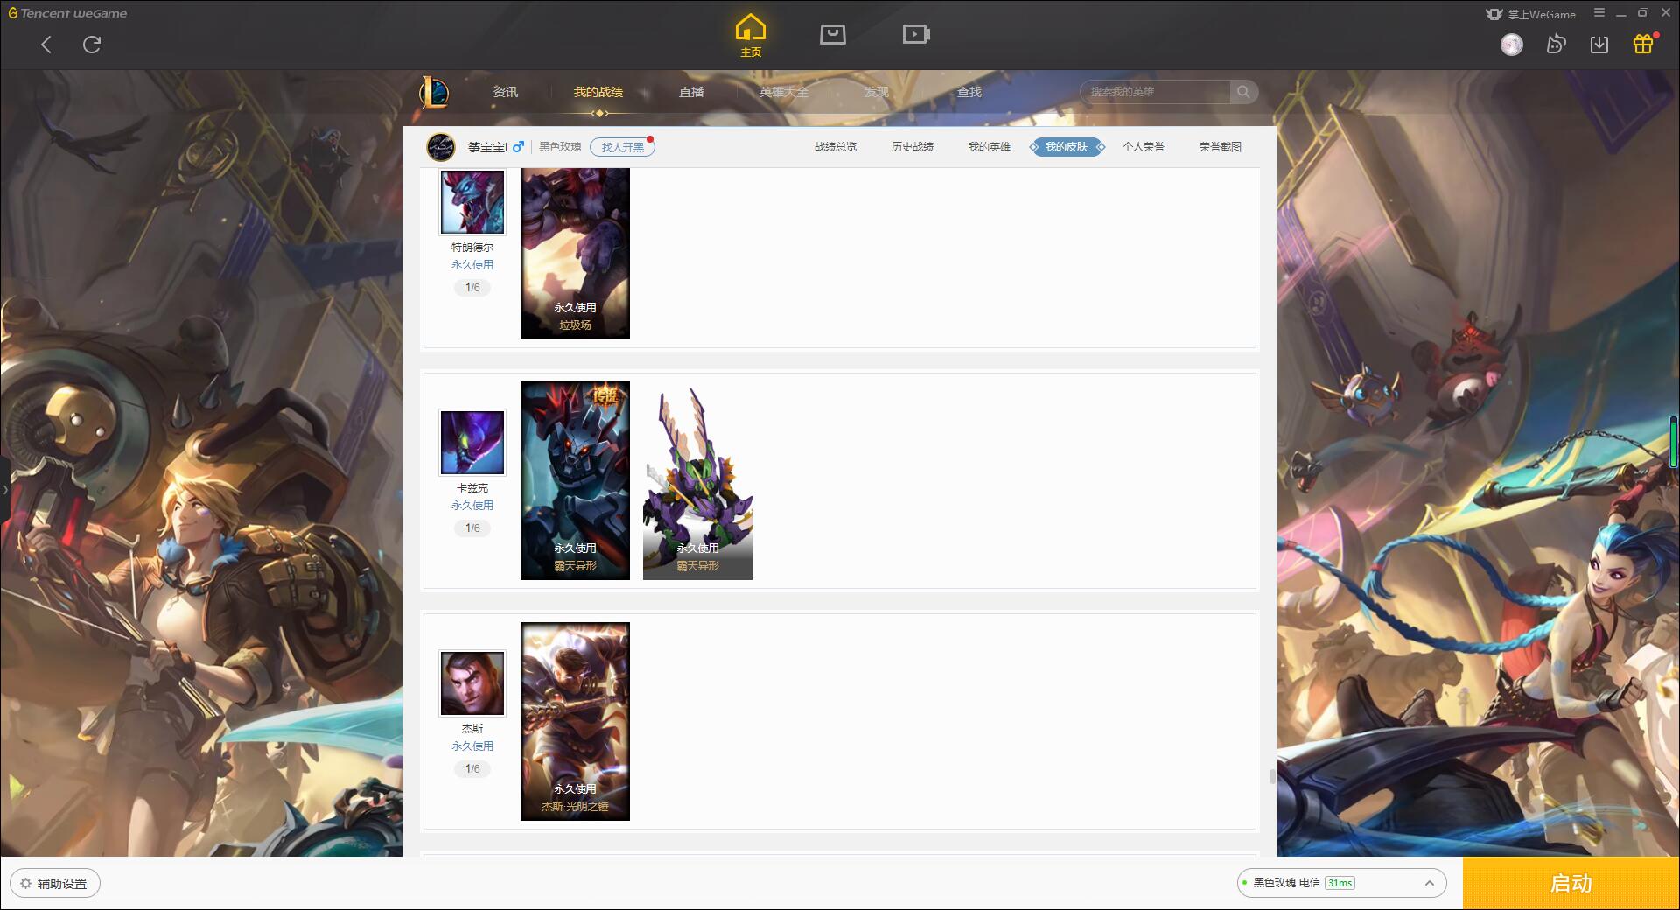This screenshot has width=1680, height=910.
Task: Open the gift box icon
Action: tap(1643, 45)
